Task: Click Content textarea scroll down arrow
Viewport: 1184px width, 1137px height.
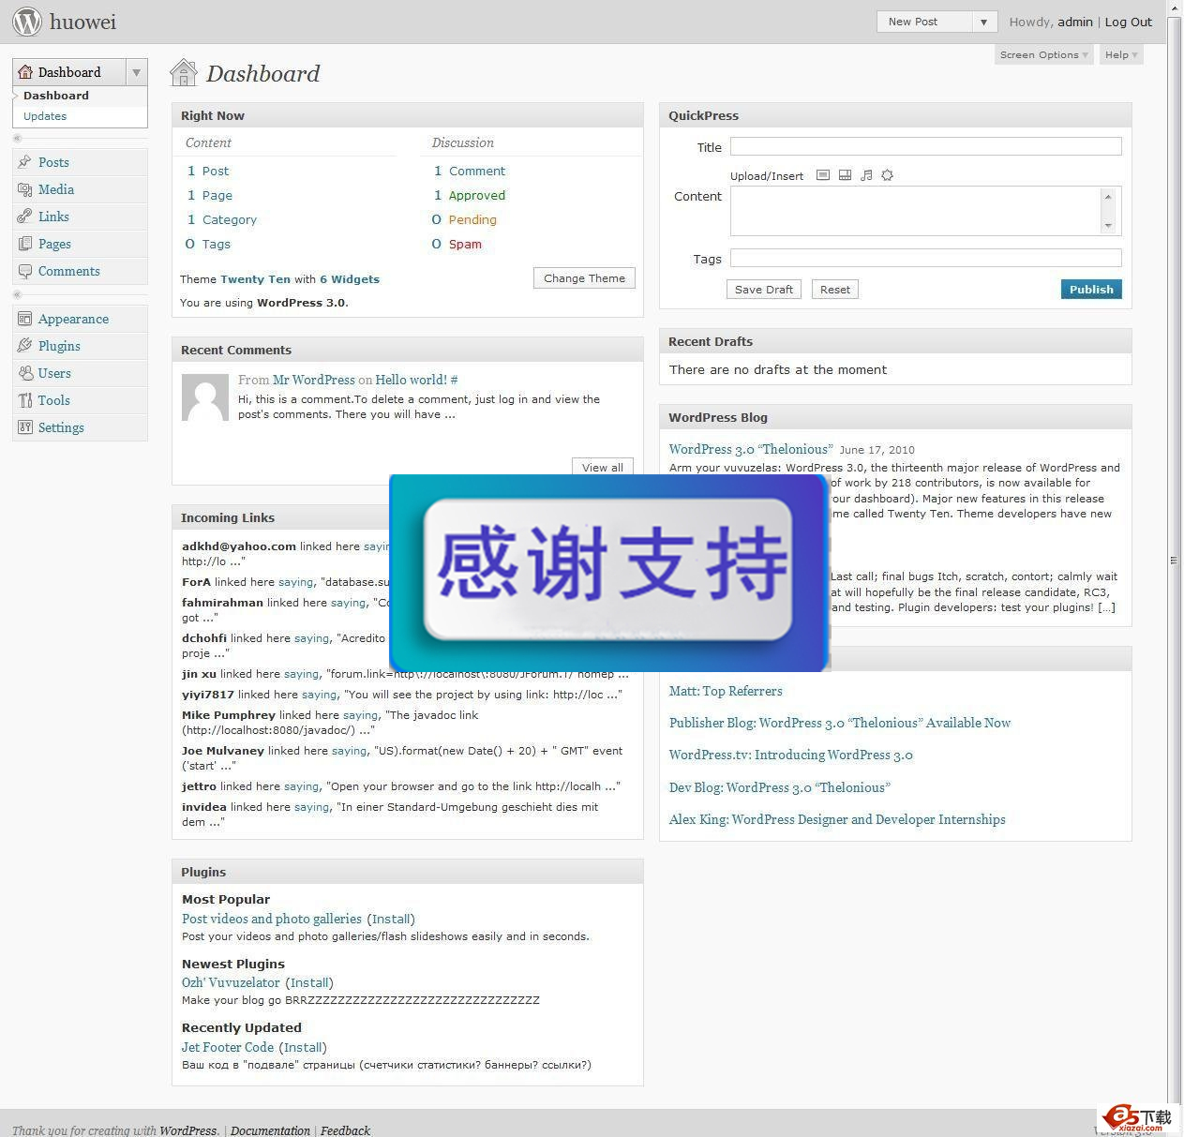Action: pos(1108,225)
